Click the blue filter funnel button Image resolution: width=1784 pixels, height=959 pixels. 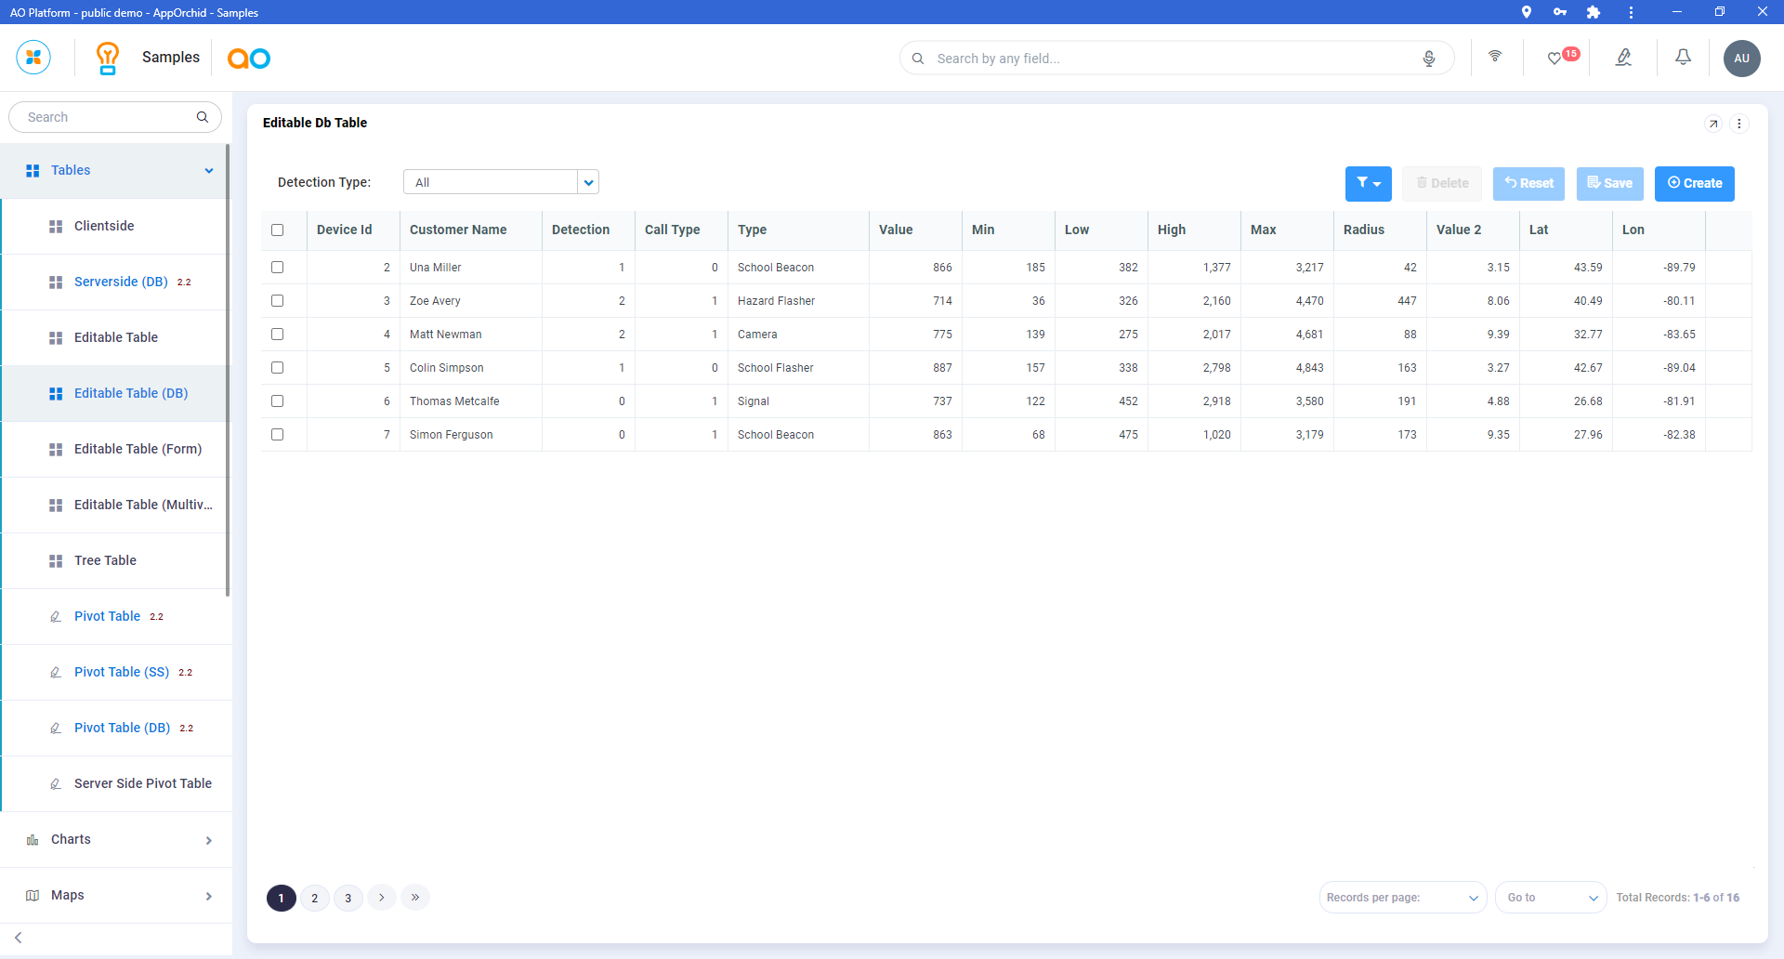1368,183
